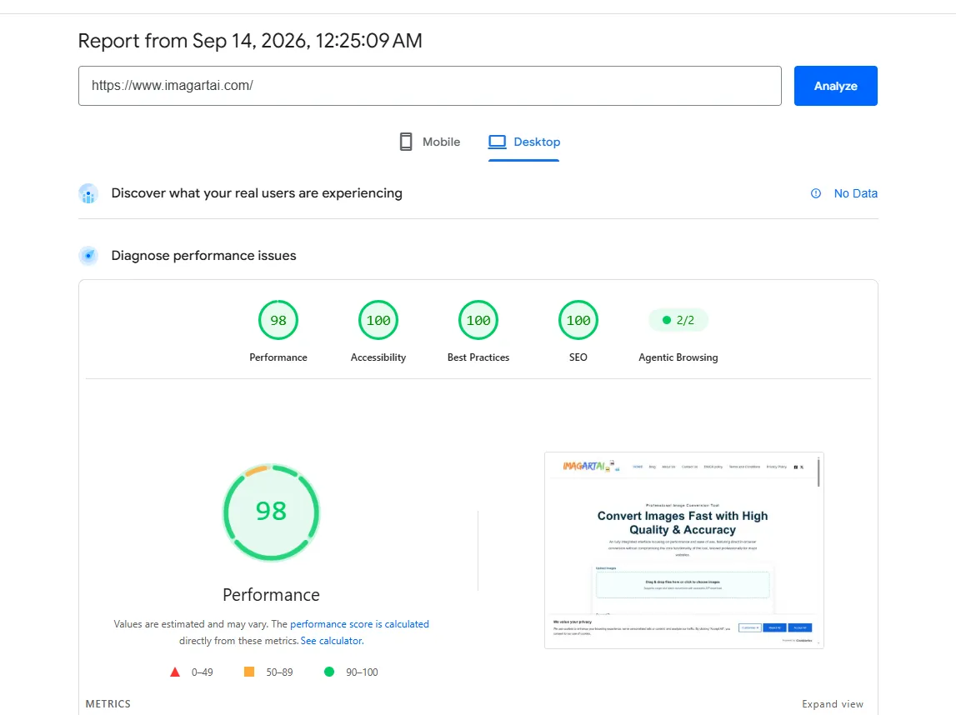Click Expand view toggle
The image size is (956, 715).
(x=833, y=704)
